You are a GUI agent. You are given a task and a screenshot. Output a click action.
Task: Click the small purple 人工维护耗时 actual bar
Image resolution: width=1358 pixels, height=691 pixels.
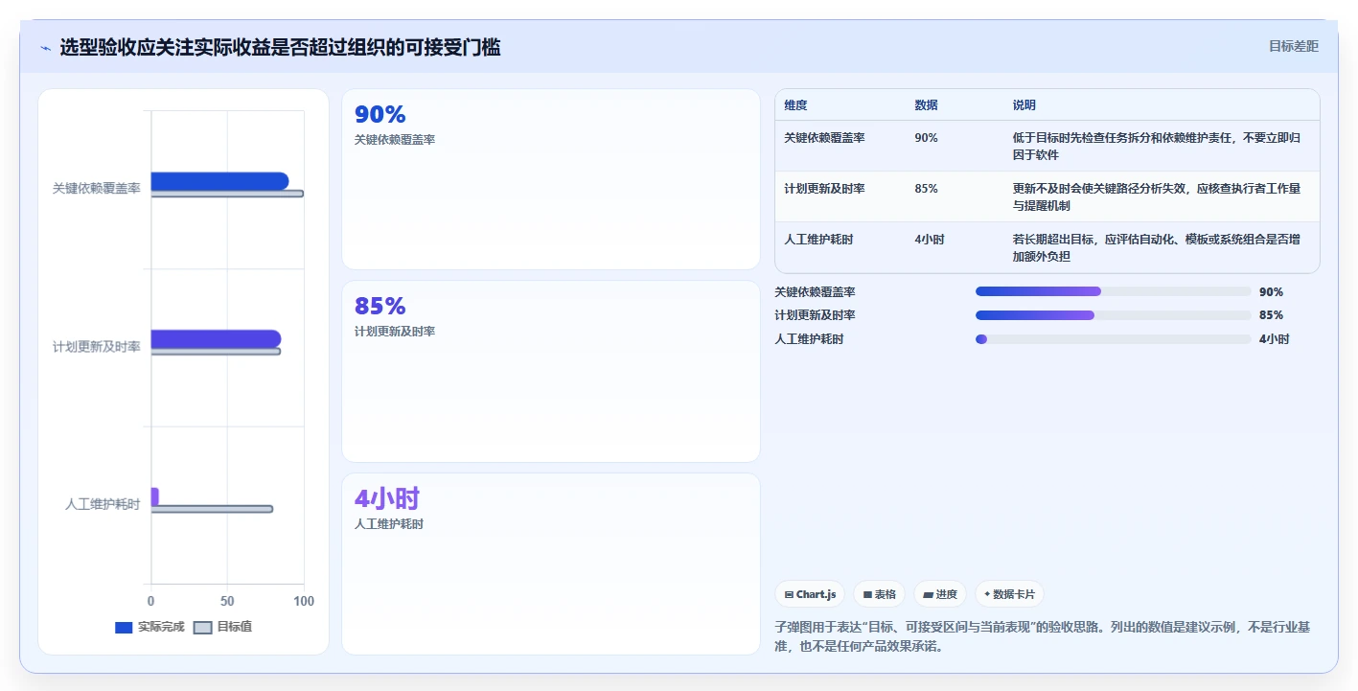pos(154,496)
